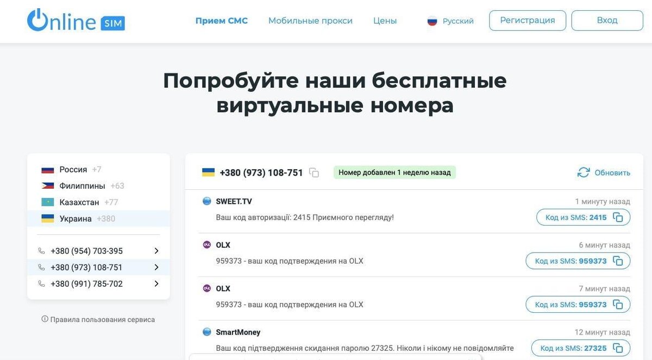Expand chevron next to sidebar +380 (973) 108-751

click(x=156, y=267)
